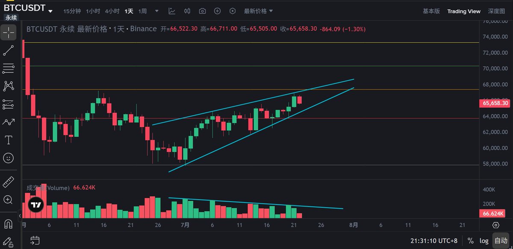This screenshot has height=249, width=513.
Task: Open the long/short position forecast tools
Action: tap(8, 104)
